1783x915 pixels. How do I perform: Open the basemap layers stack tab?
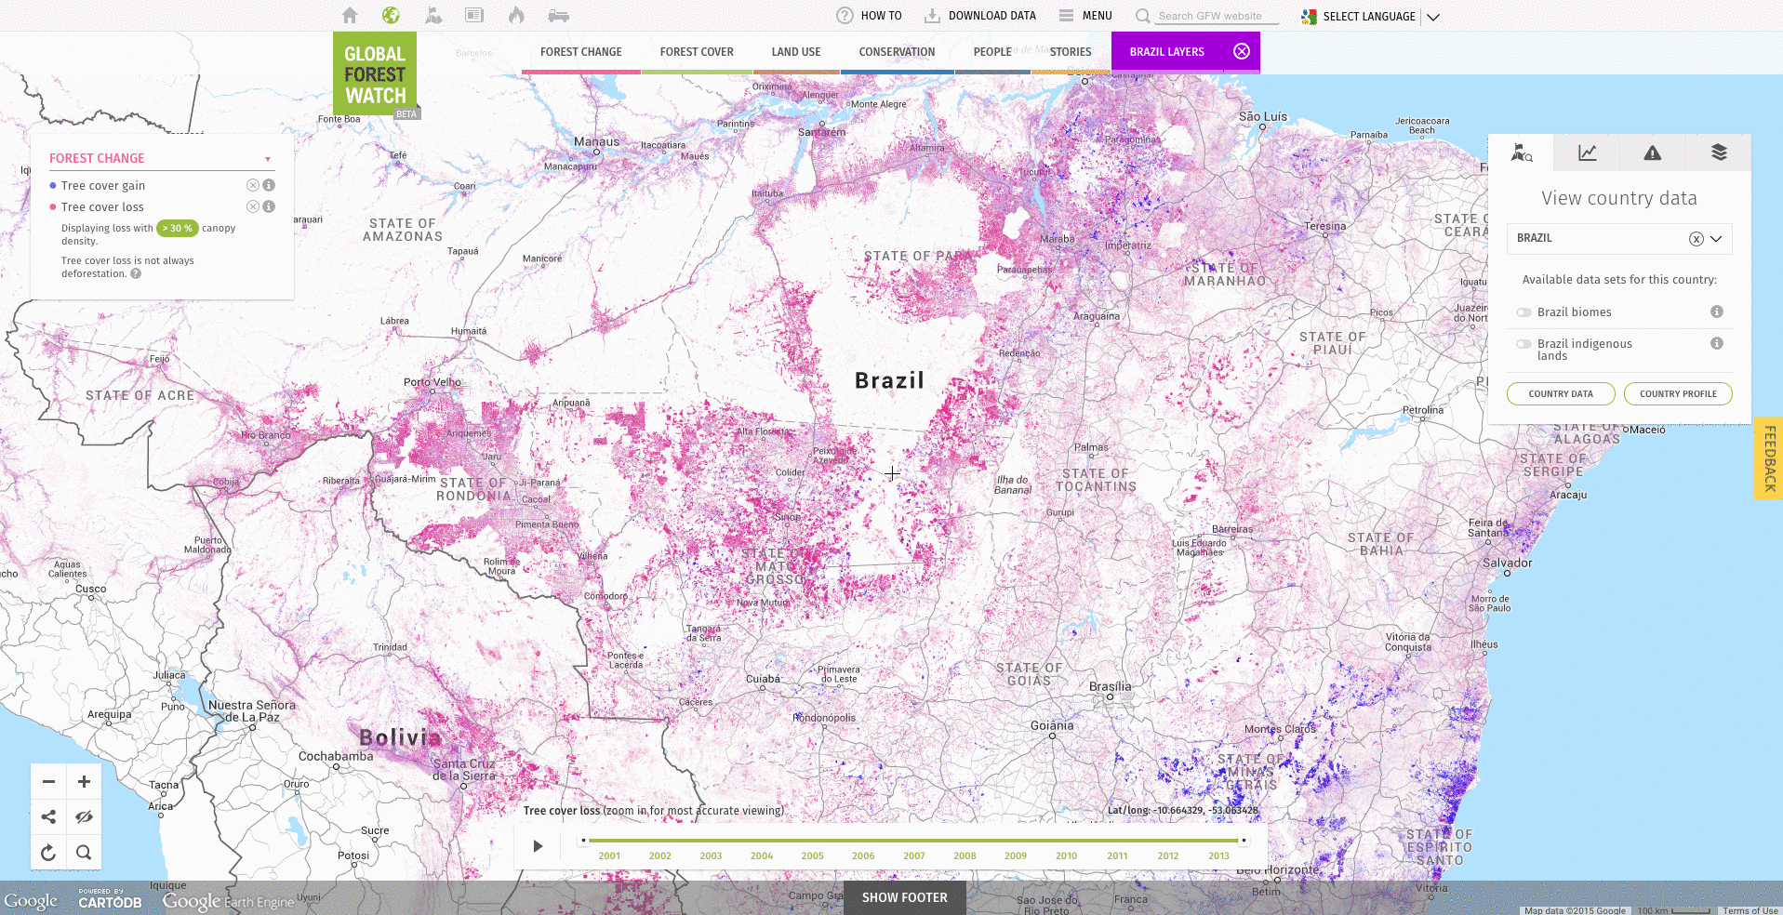tap(1719, 152)
